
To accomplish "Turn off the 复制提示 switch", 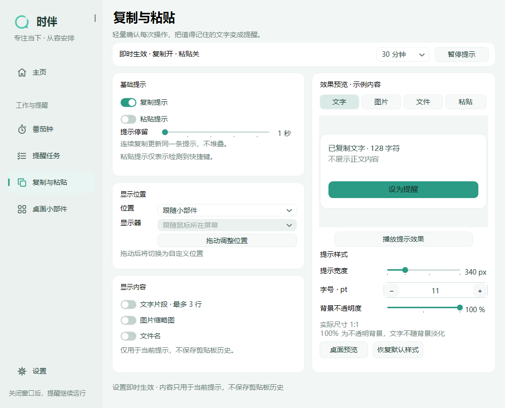I will pyautogui.click(x=129, y=103).
